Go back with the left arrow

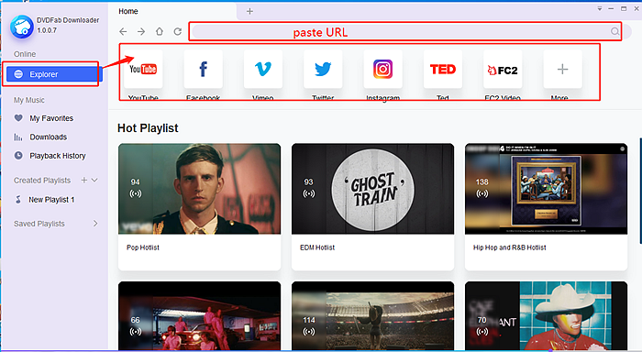[123, 31]
